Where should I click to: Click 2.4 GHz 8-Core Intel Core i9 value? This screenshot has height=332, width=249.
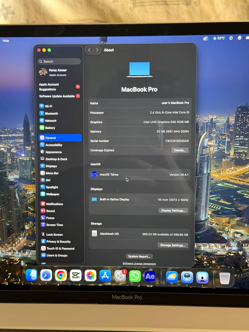(x=169, y=112)
